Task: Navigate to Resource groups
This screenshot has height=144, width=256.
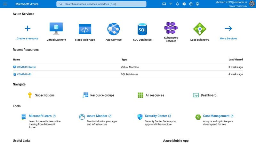Action: 102,95
